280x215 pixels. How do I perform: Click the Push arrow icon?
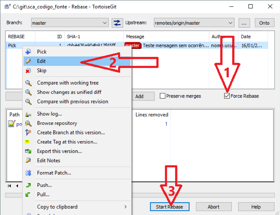pyautogui.click(x=28, y=185)
